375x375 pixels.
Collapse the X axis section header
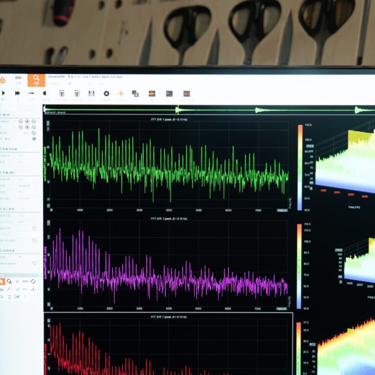(20, 149)
